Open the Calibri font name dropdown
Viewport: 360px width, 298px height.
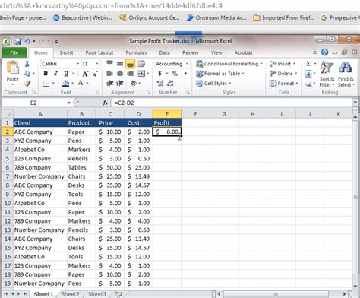[77, 64]
